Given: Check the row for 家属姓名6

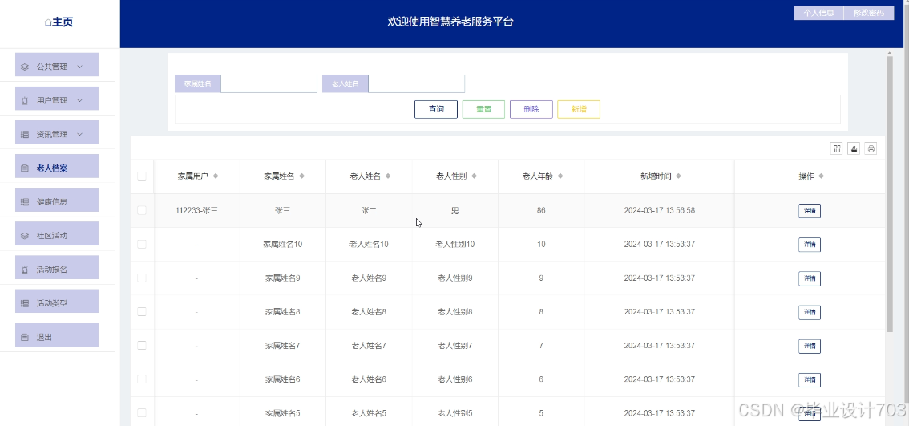Looking at the screenshot, I should click(142, 379).
